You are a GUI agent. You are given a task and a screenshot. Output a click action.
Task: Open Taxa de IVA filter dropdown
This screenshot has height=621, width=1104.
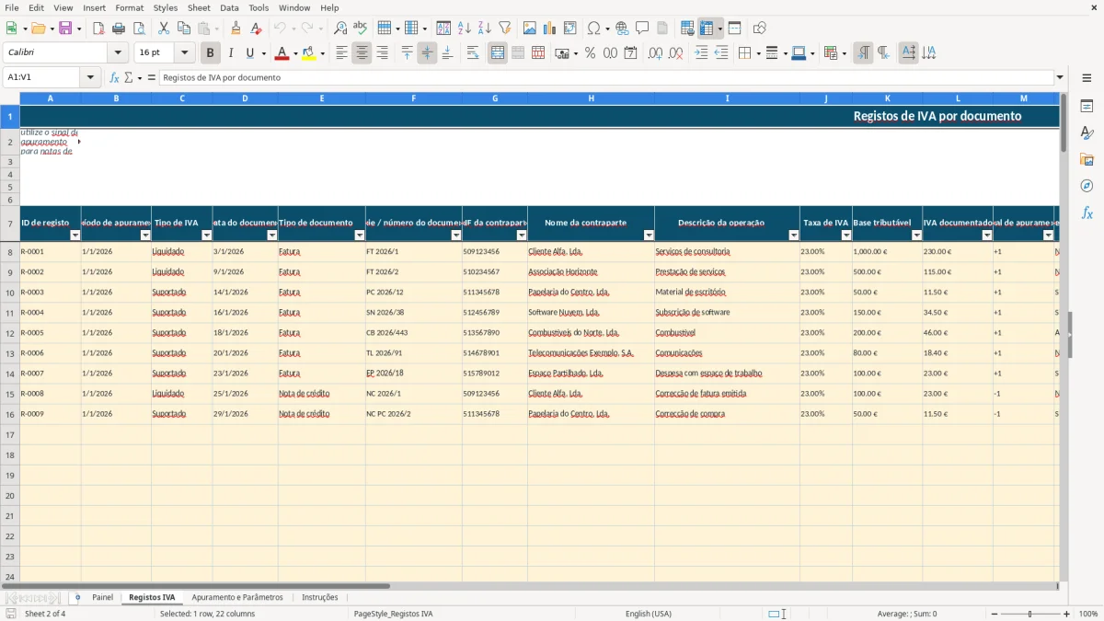click(x=845, y=236)
